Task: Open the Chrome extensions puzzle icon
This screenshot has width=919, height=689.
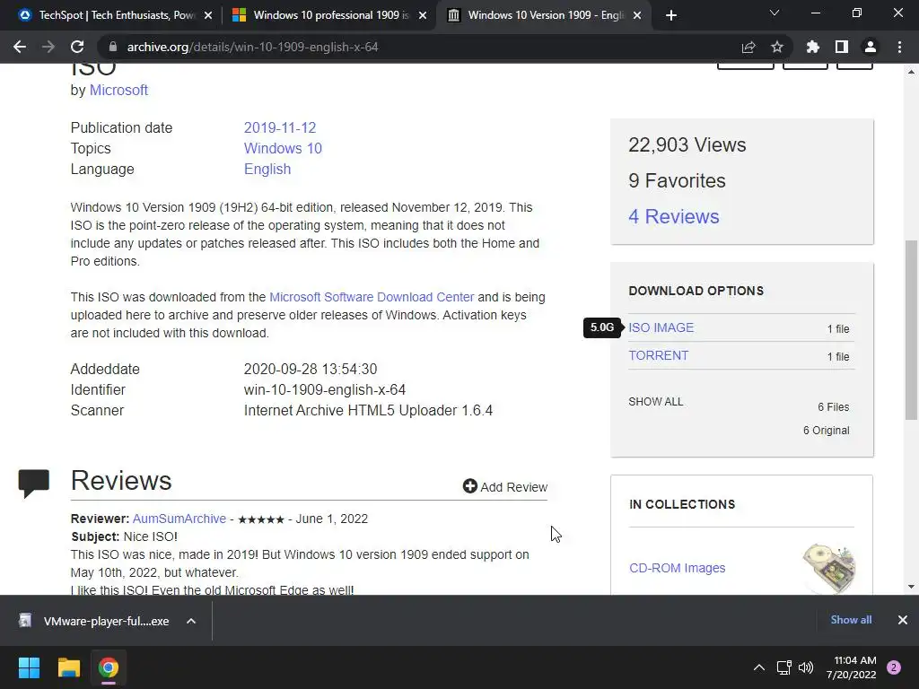Action: click(x=813, y=47)
